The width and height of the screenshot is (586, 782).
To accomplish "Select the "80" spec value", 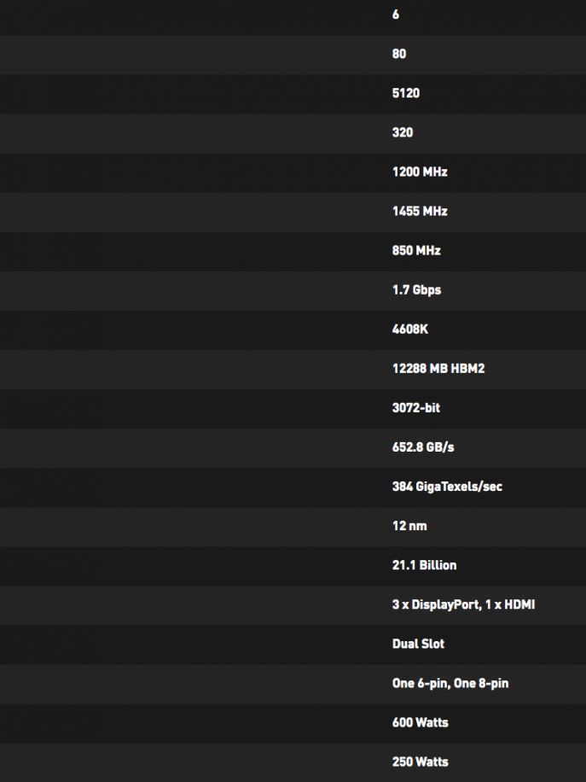I will (399, 54).
